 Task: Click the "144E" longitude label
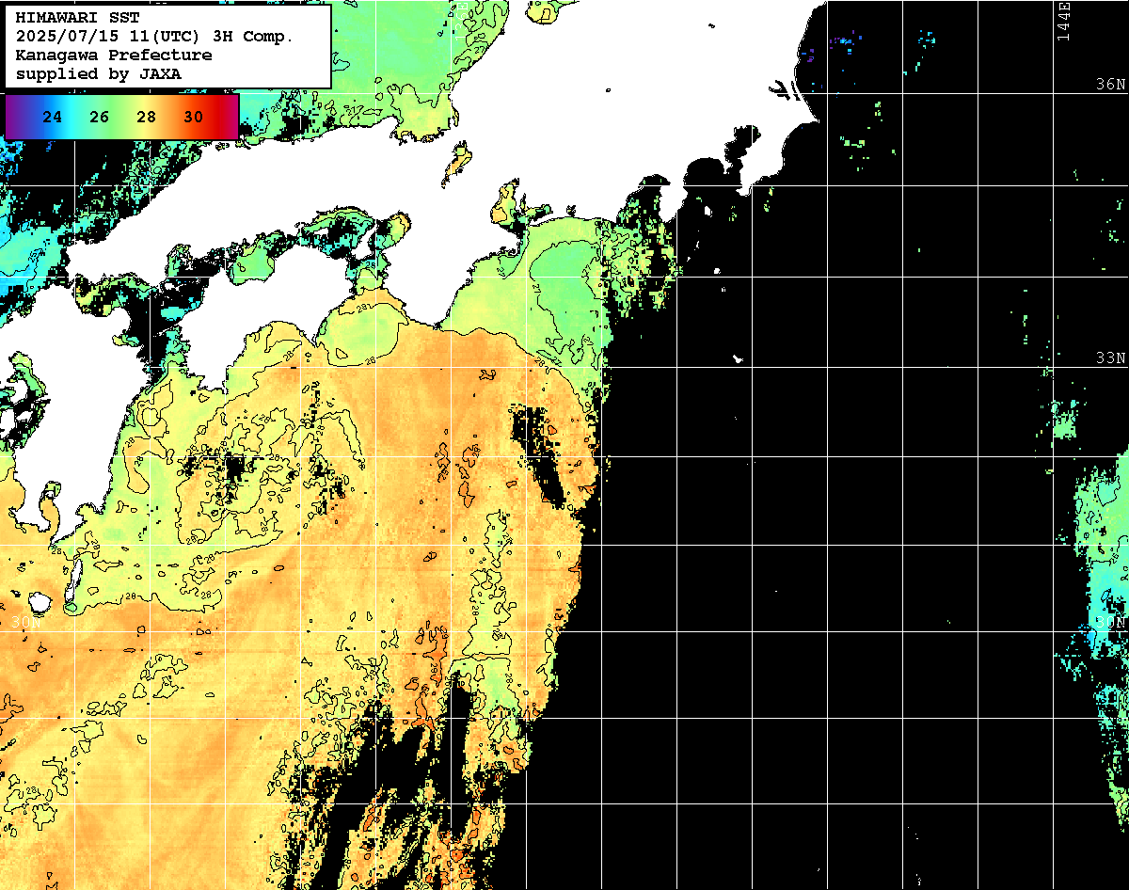click(1064, 21)
